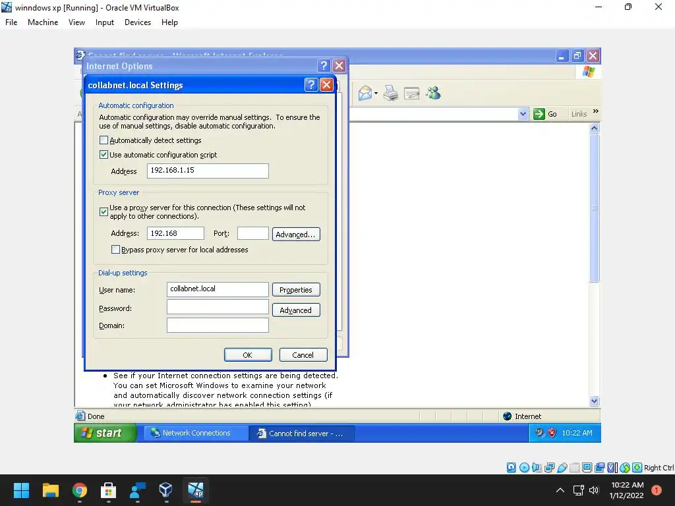
Task: Click the VirtualBox mouse integration indicator
Action: coord(625,468)
